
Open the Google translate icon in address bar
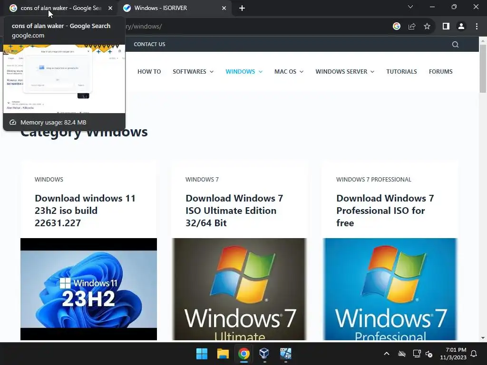pos(396,27)
